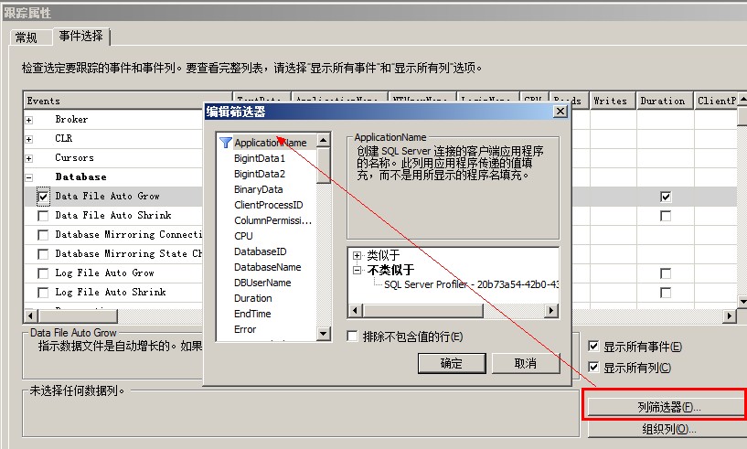Viewport: 747px width, 449px height.
Task: Expand the 类似于 filter node
Action: (357, 255)
